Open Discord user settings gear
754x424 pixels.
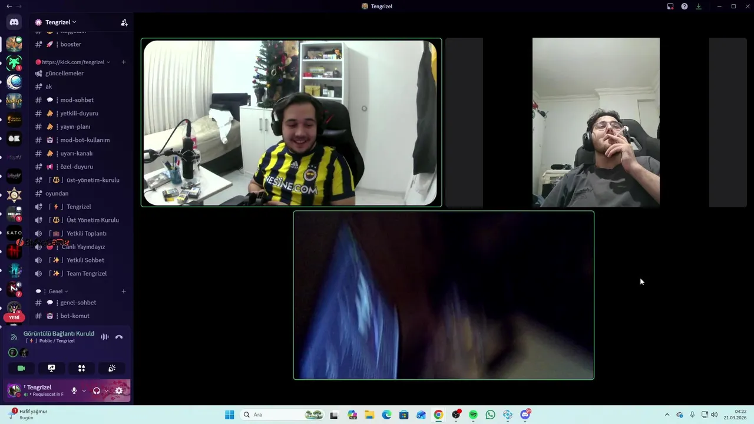pyautogui.click(x=119, y=390)
